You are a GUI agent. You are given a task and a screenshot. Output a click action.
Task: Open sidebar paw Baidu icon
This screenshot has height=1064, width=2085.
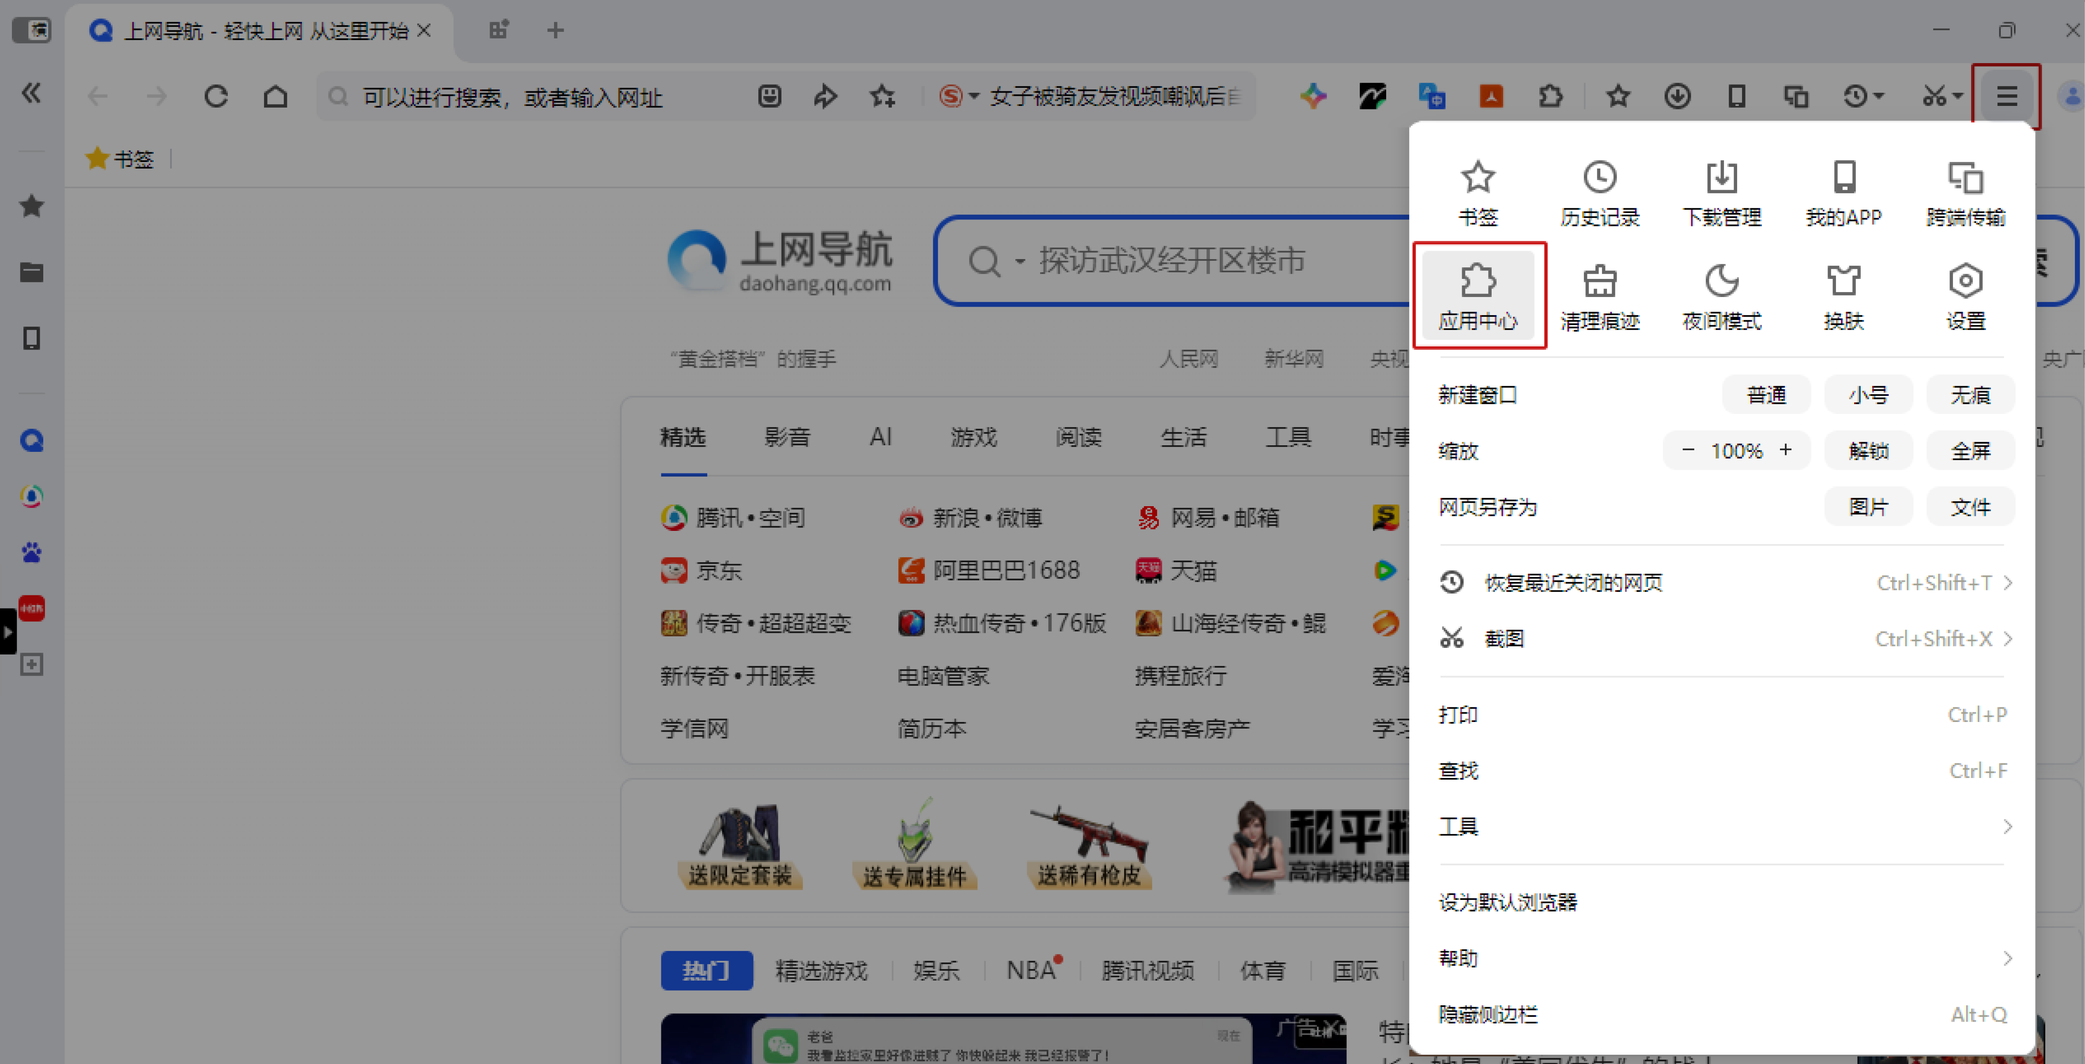[32, 553]
